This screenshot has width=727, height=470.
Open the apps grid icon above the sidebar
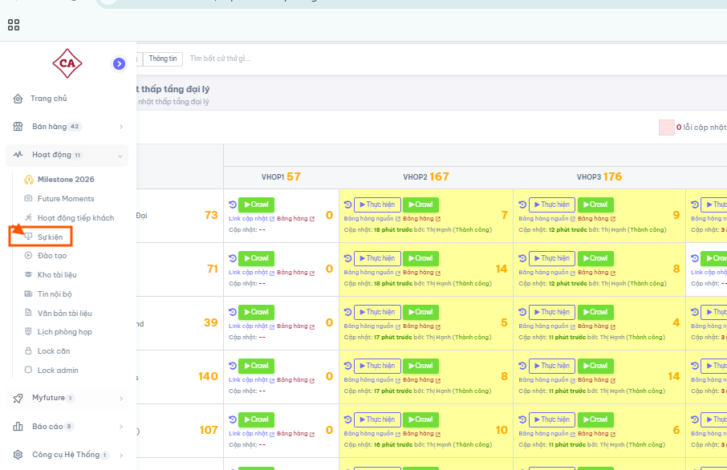(x=14, y=25)
